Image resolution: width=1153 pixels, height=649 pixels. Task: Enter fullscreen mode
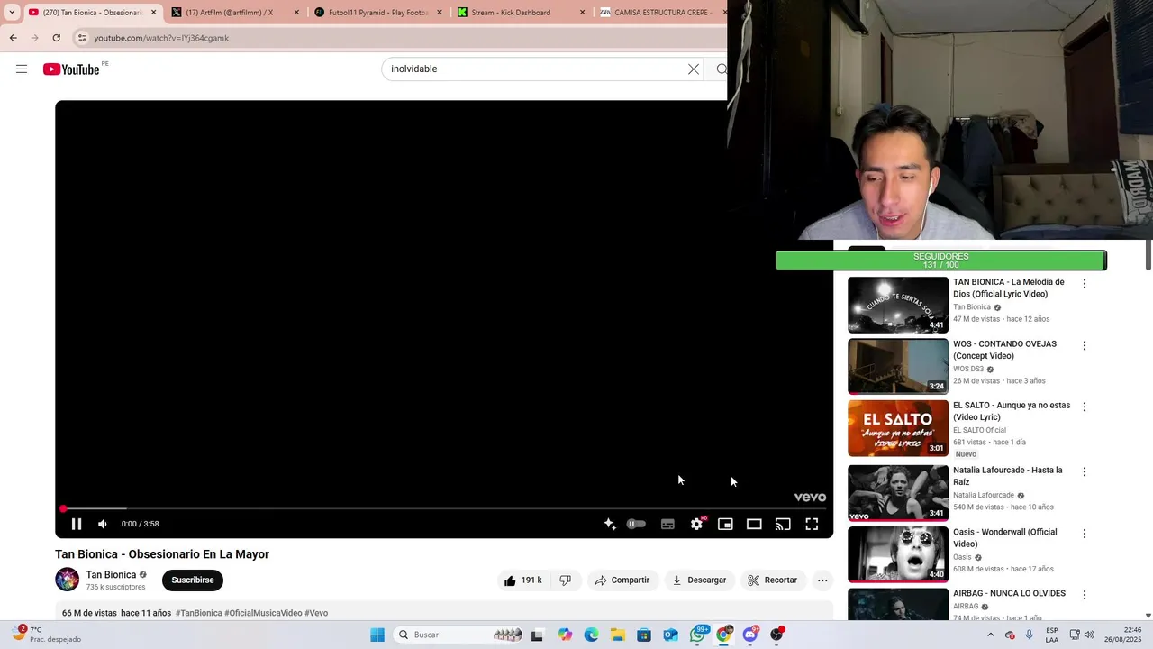pyautogui.click(x=812, y=524)
